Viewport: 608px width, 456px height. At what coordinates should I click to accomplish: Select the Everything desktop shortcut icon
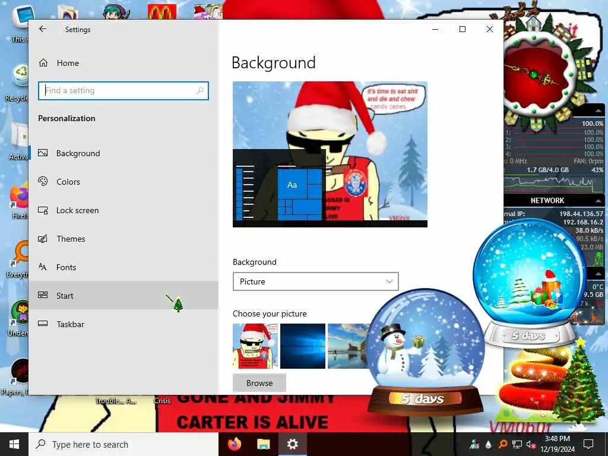point(18,259)
